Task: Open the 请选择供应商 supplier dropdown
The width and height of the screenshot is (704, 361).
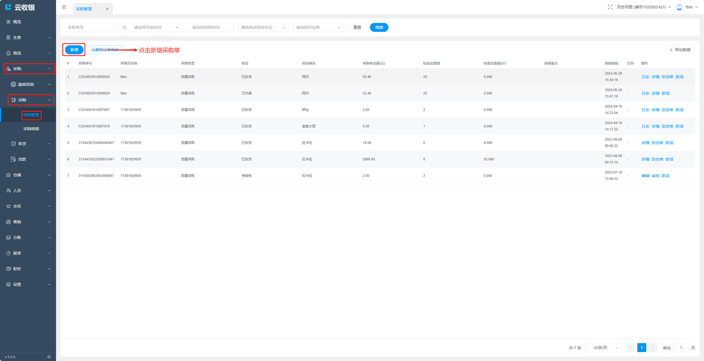Action: [318, 27]
